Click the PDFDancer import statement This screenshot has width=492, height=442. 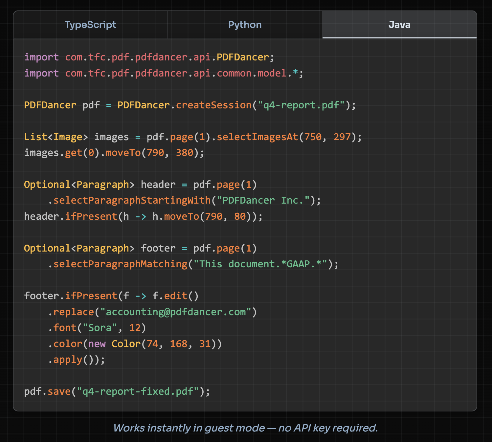coord(148,57)
